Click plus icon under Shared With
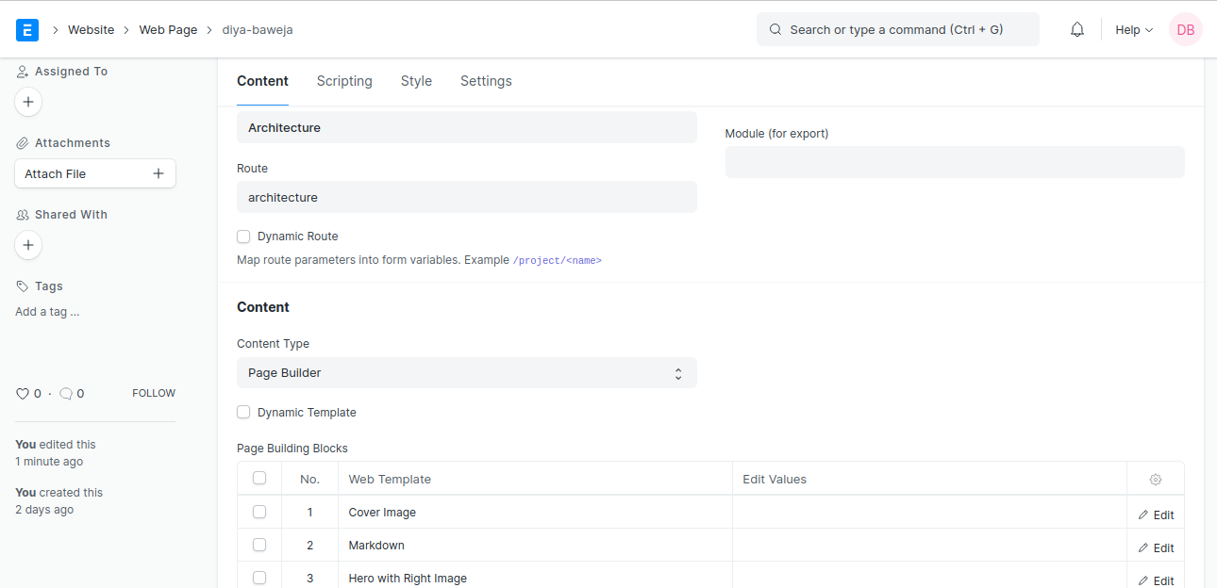The width and height of the screenshot is (1217, 588). (28, 245)
